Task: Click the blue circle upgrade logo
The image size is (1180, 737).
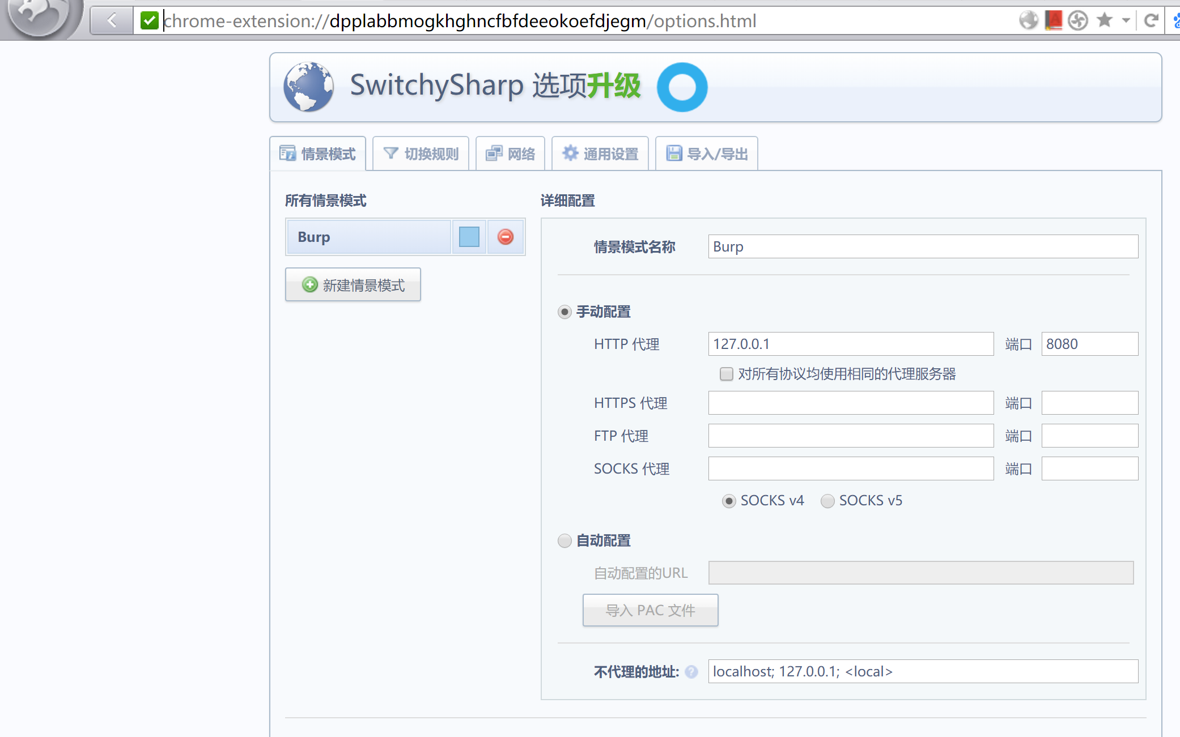Action: pos(682,87)
